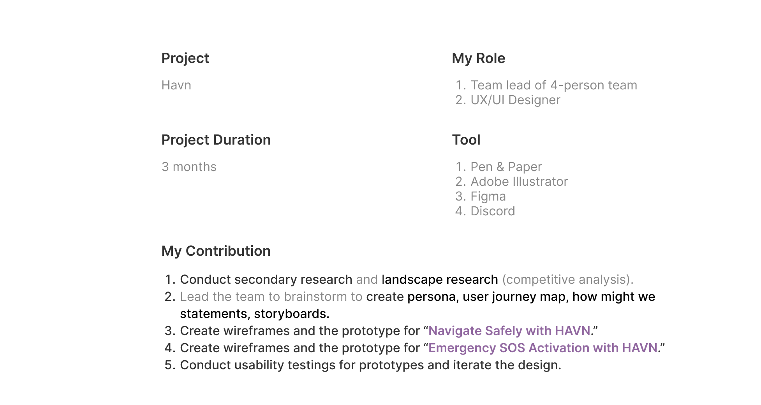Screen dimensions: 761x405
Task: Click the Adobe Illustrator tool item
Action: point(519,182)
